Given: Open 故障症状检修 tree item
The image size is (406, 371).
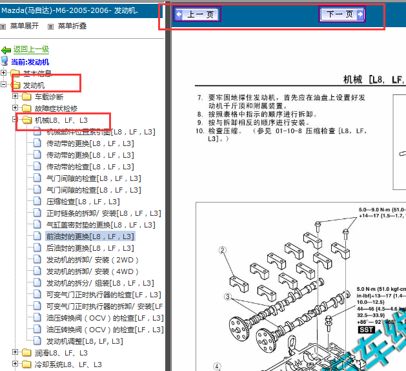Looking at the screenshot, I should (56, 109).
